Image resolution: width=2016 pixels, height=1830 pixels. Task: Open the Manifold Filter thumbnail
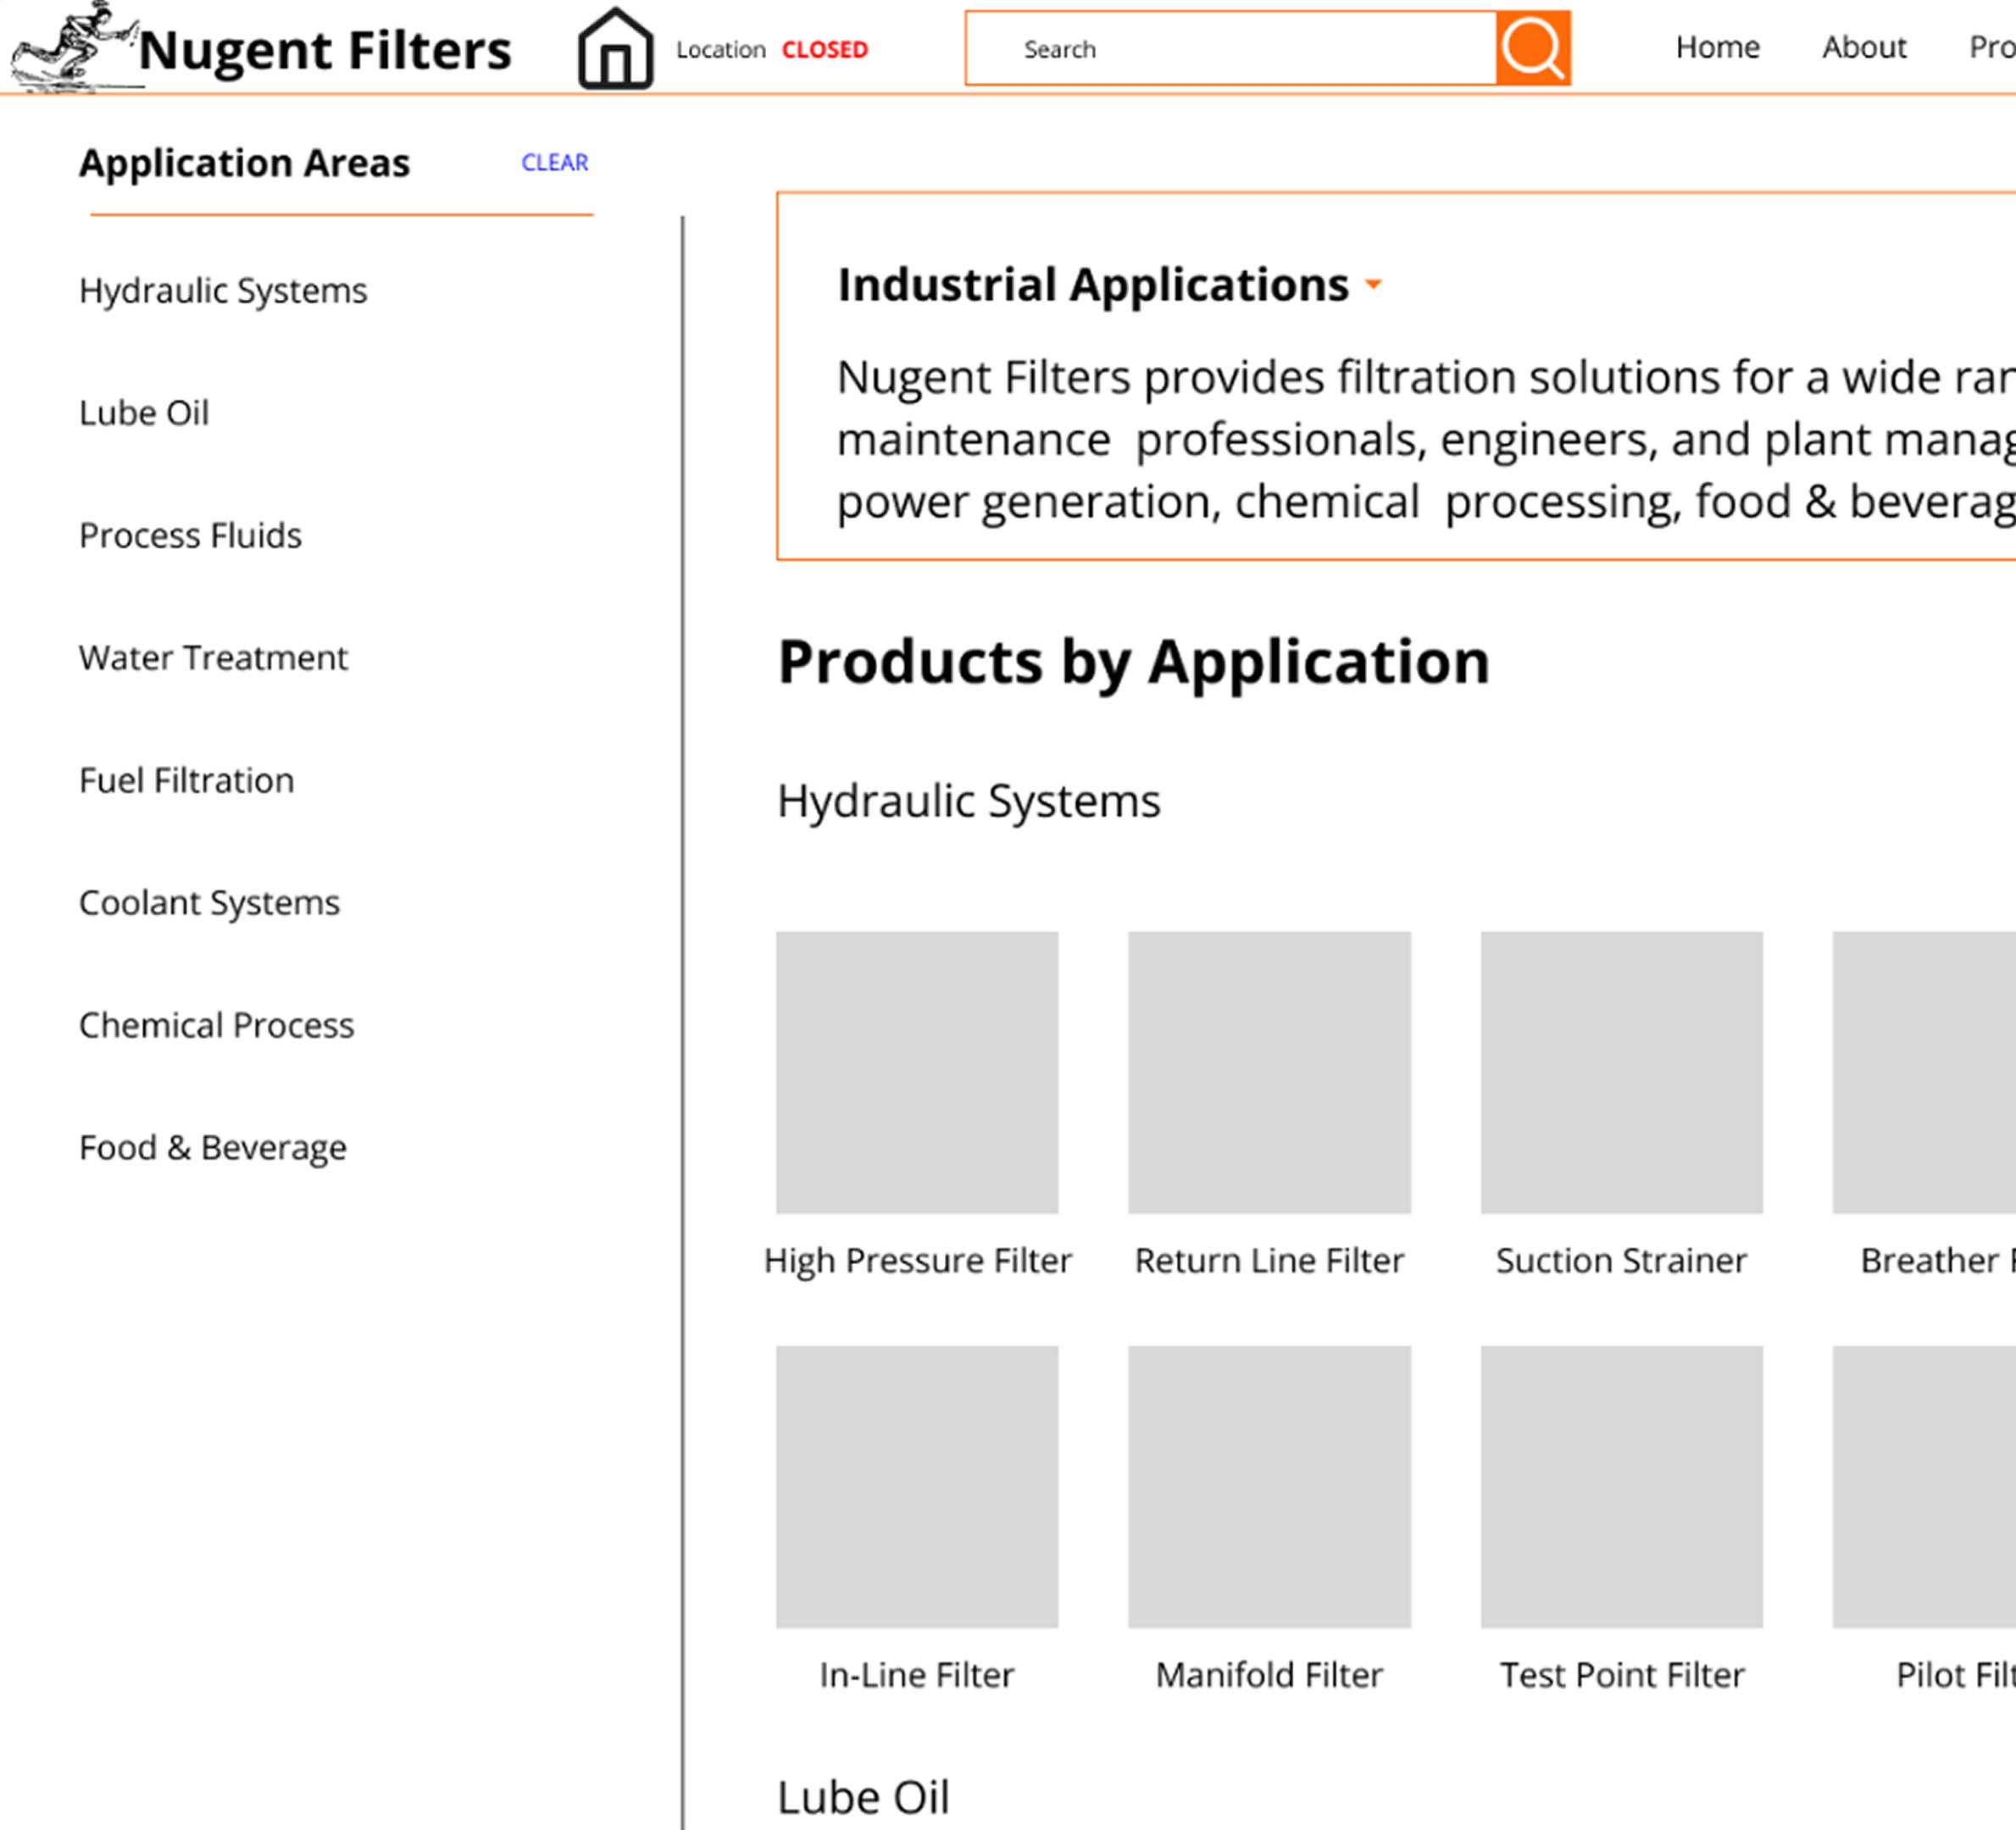click(1269, 1487)
